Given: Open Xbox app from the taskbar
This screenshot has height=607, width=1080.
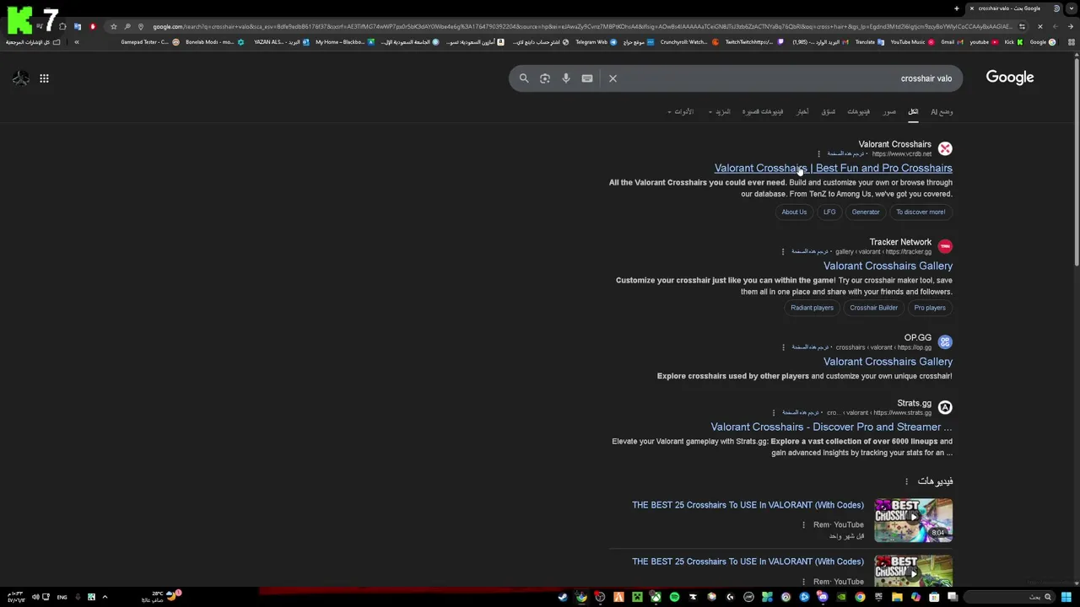Looking at the screenshot, I should point(656,597).
